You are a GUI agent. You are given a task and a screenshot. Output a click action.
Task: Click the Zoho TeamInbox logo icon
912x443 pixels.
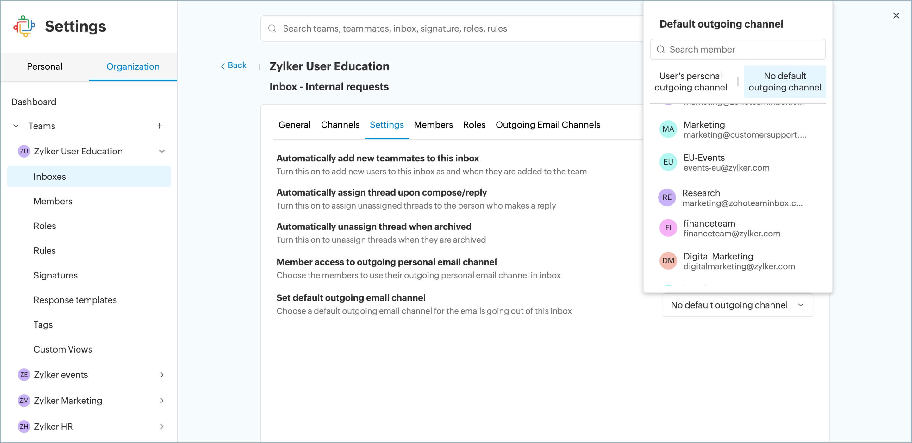point(24,26)
